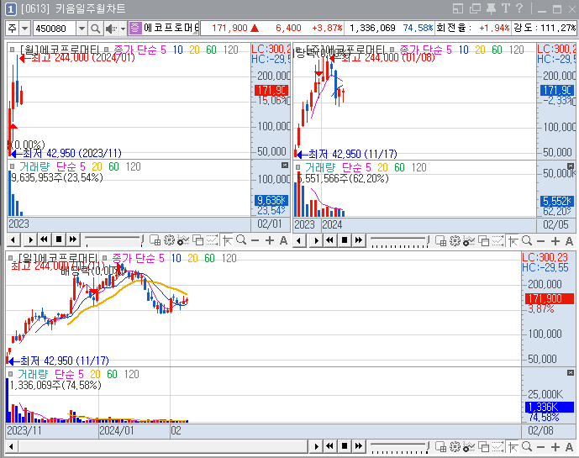Click the A text icon in monthly chart toolbar
579x458 pixels.
click(283, 241)
